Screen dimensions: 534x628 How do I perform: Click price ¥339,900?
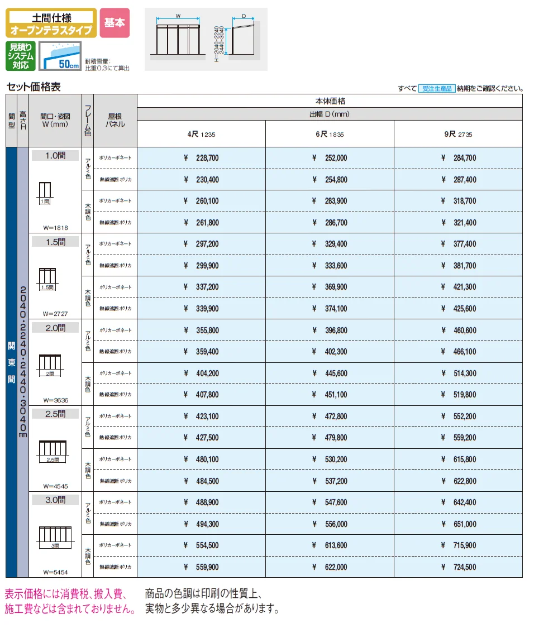pyautogui.click(x=201, y=309)
